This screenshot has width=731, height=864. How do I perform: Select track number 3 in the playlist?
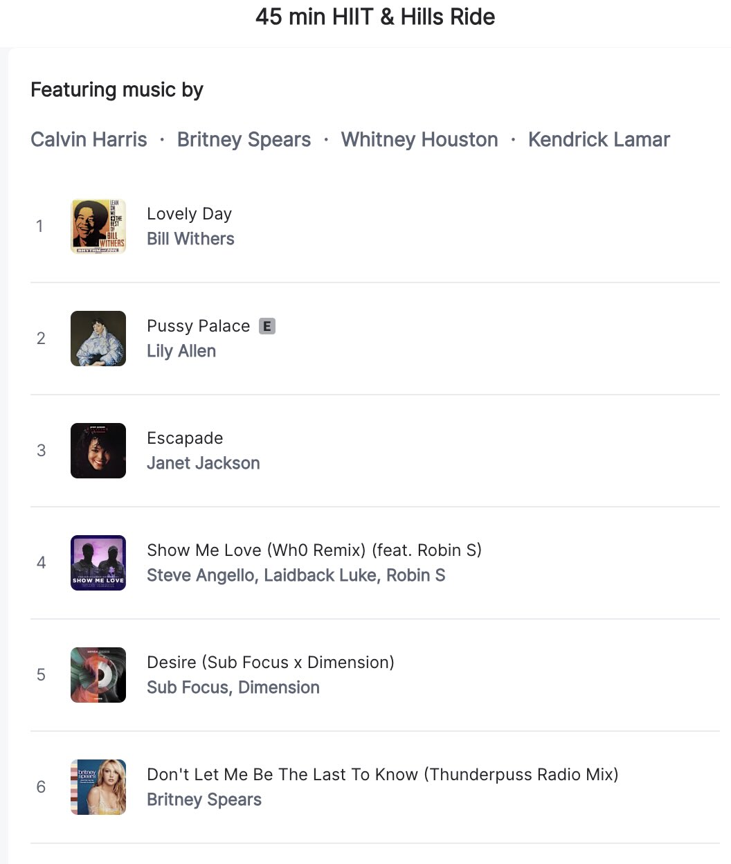click(41, 450)
